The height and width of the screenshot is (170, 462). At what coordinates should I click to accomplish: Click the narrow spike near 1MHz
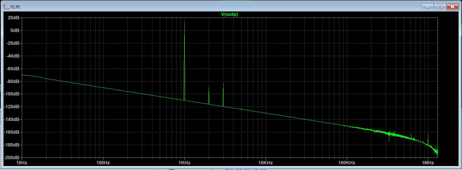click(428, 139)
